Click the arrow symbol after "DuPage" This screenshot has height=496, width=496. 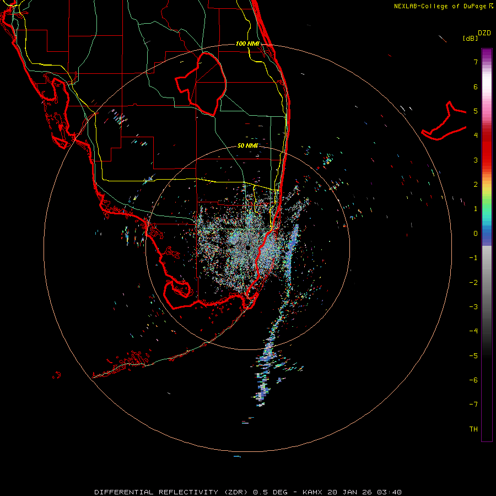pyautogui.click(x=491, y=6)
